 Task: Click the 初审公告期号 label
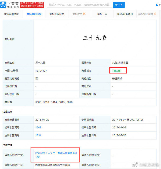pyautogui.click(x=12, y=127)
